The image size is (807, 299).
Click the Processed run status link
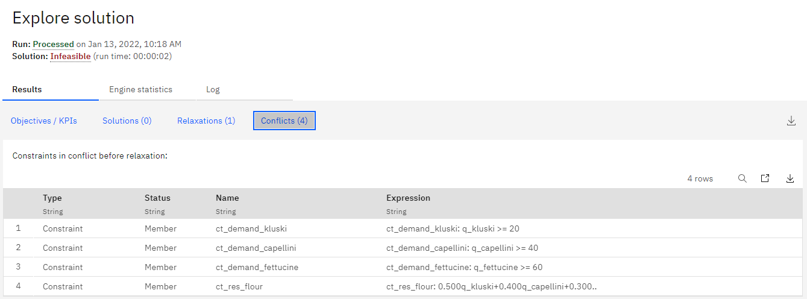click(x=53, y=44)
